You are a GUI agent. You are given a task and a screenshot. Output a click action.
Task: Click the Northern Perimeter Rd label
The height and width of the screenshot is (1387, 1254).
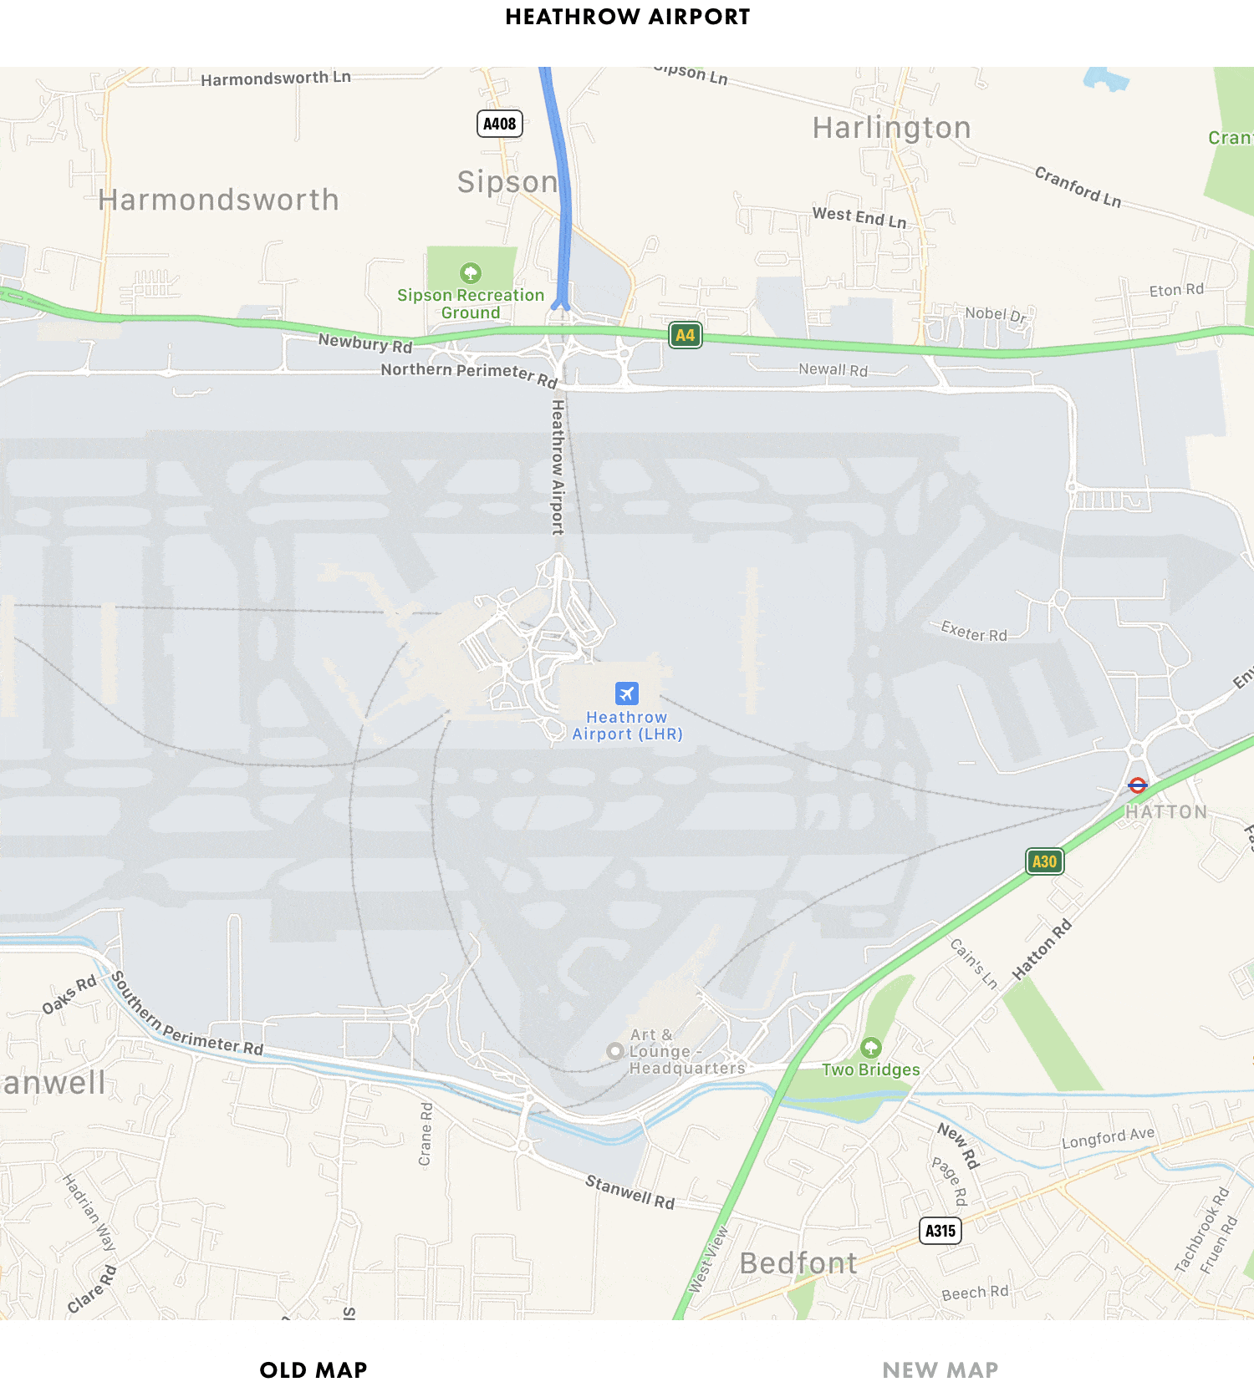coord(469,373)
